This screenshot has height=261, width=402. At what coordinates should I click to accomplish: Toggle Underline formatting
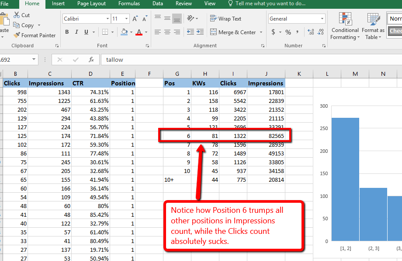click(x=86, y=32)
